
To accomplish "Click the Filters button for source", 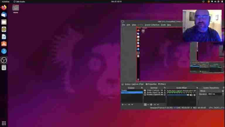I will coord(162,84).
